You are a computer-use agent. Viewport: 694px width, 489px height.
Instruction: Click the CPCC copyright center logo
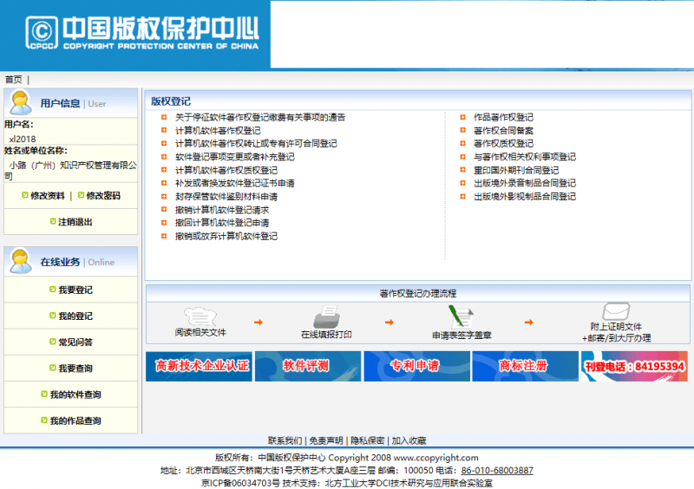[x=141, y=33]
